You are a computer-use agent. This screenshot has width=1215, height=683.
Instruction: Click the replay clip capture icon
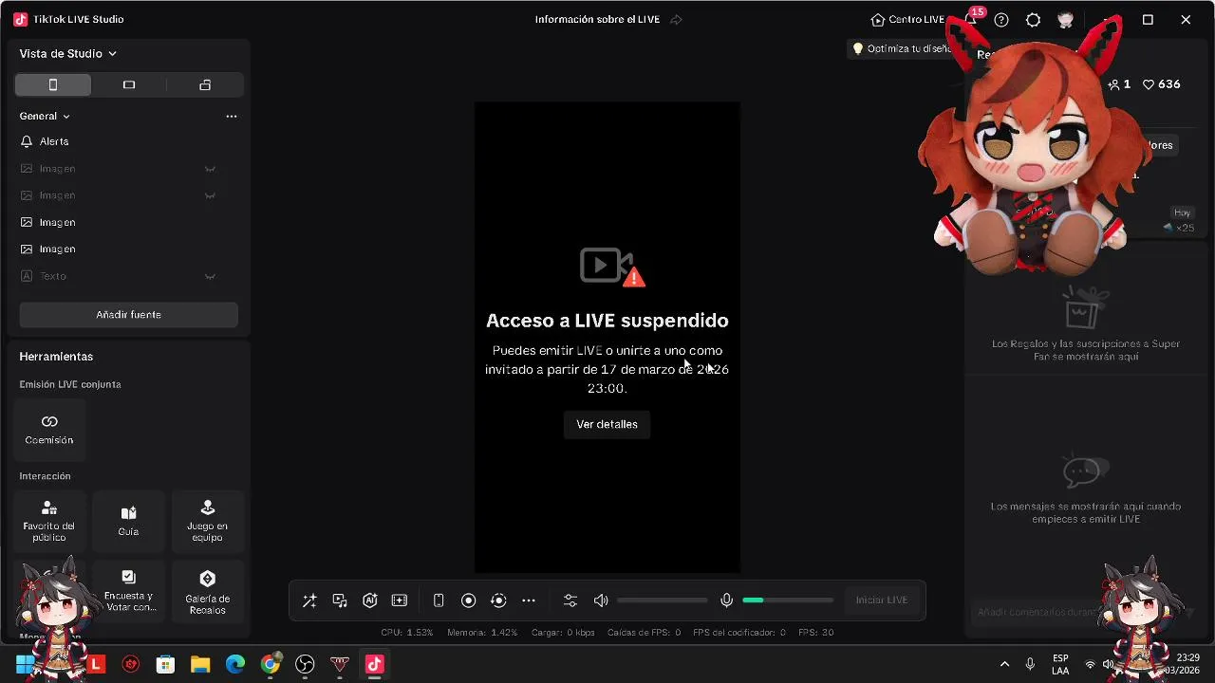click(498, 600)
